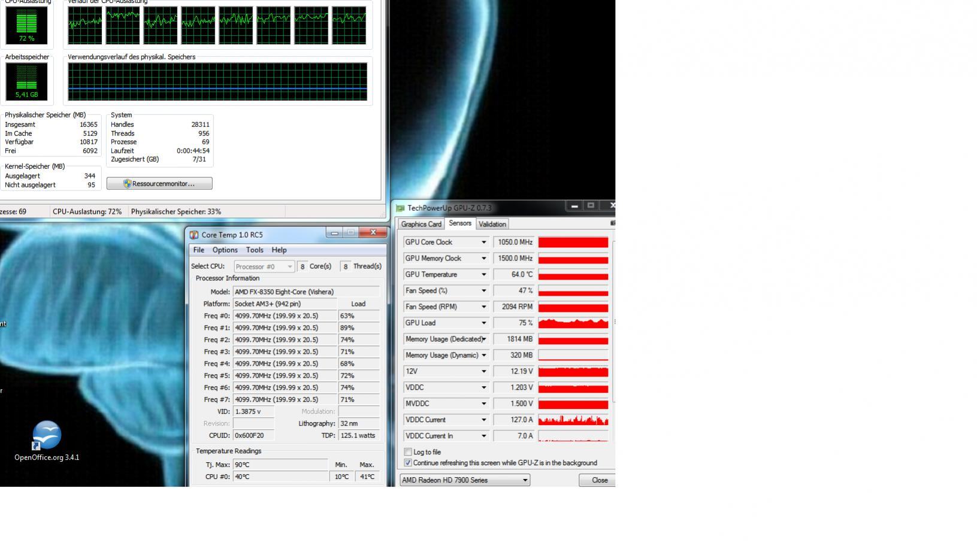Click the CPU #0 temperature "40°C"
977x549 pixels.
(x=280, y=477)
